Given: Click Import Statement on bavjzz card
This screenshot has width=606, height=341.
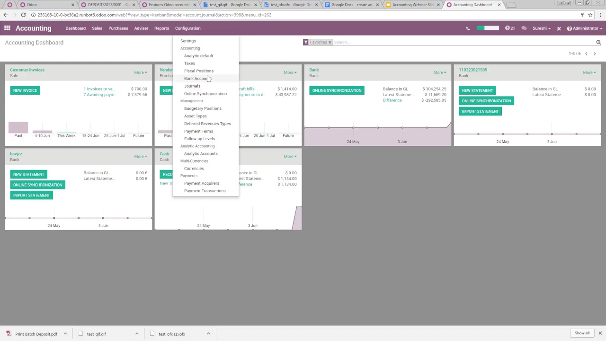Looking at the screenshot, I should [x=31, y=195].
